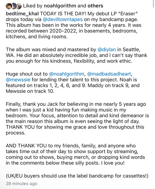Click the third liker avatar thumbnail

click(x=19, y=6)
